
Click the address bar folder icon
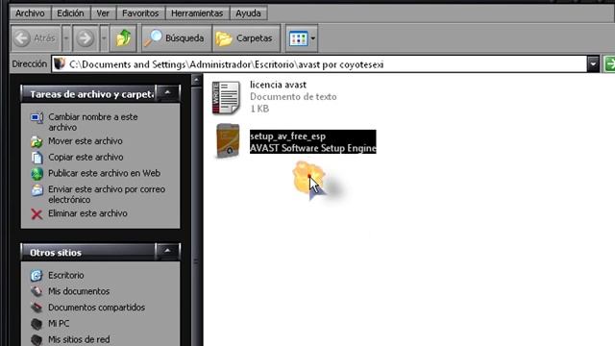pyautogui.click(x=60, y=64)
